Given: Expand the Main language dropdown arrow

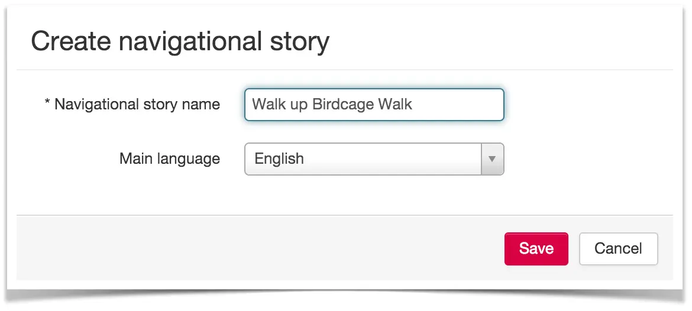Looking at the screenshot, I should pos(493,159).
